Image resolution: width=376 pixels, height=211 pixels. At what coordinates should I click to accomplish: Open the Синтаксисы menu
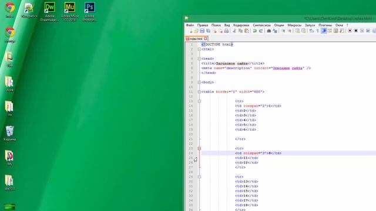[x=262, y=25]
